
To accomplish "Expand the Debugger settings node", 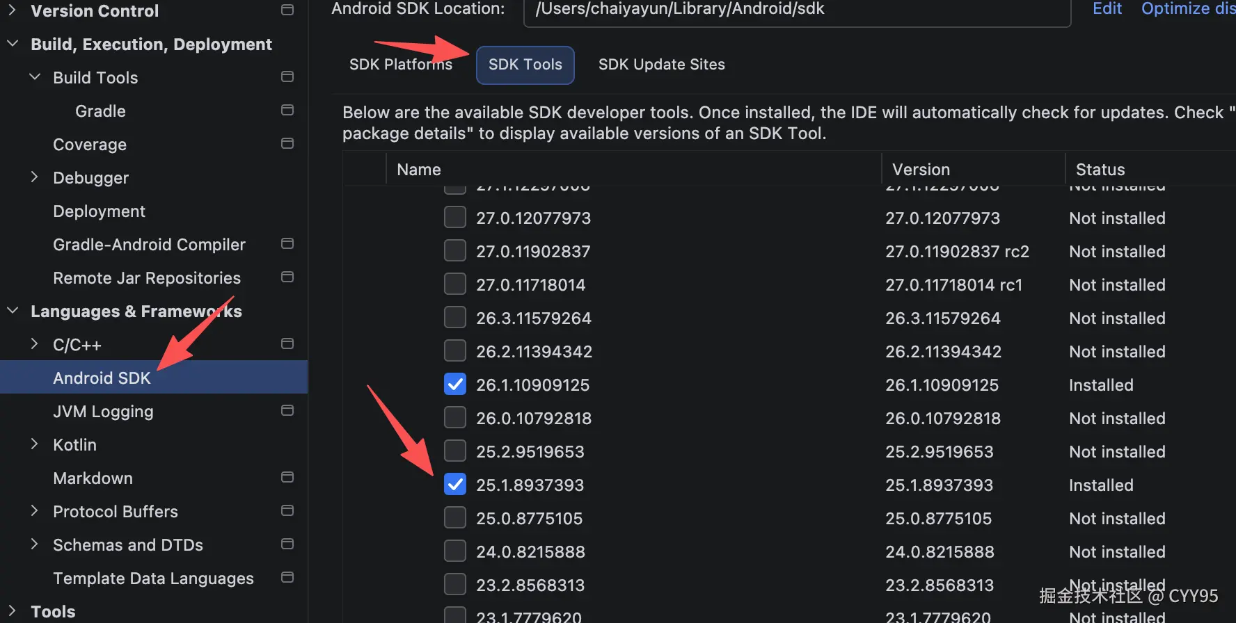I will [34, 177].
